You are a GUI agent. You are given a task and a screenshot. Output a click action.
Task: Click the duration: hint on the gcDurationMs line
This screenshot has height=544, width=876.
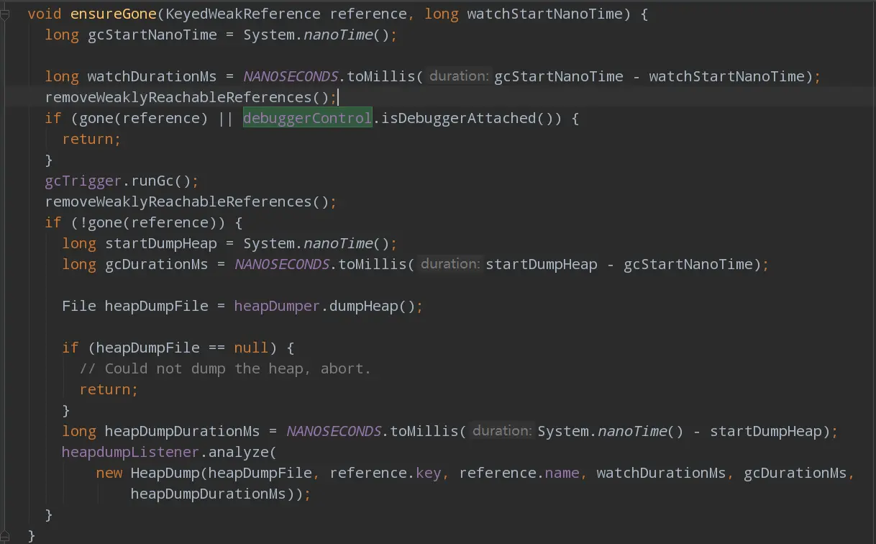[x=450, y=264]
